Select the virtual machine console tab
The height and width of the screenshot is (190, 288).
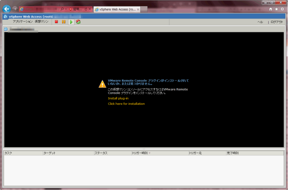[x=21, y=29]
